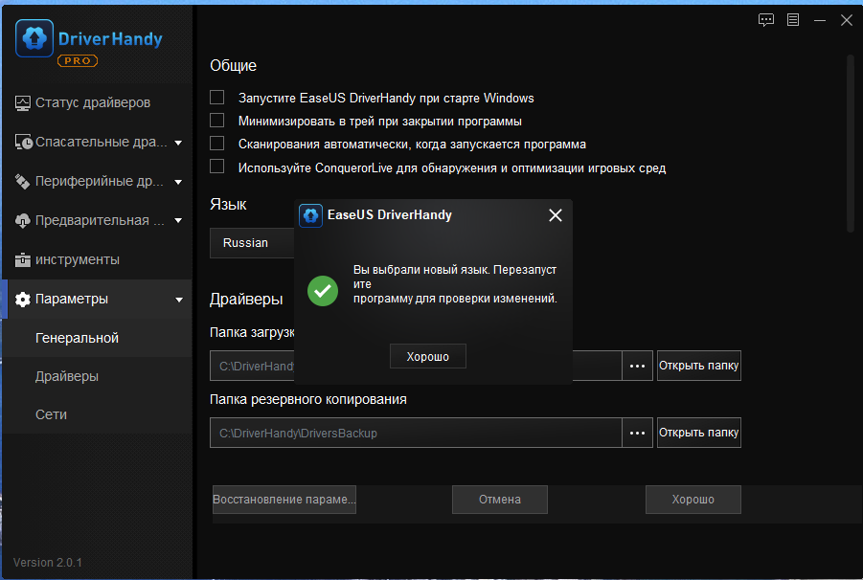Minimize the DriverHandy window
The height and width of the screenshot is (580, 863).
pos(820,20)
